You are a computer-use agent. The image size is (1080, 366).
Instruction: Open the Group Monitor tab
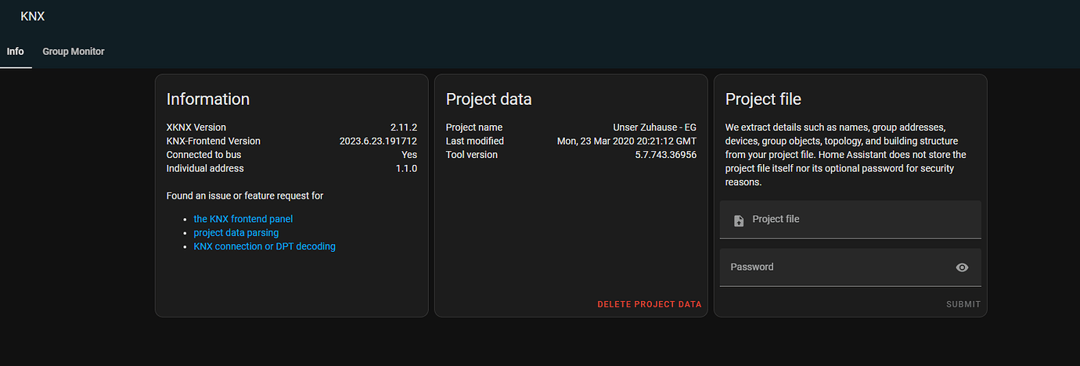pos(74,52)
